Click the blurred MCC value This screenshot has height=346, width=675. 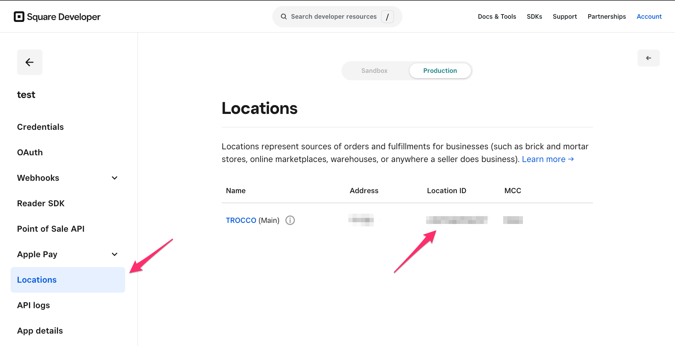coord(513,220)
